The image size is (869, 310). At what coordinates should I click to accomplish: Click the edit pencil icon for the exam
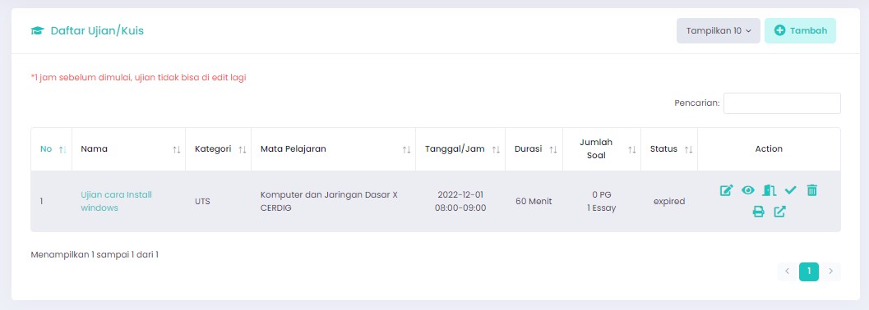click(x=726, y=190)
